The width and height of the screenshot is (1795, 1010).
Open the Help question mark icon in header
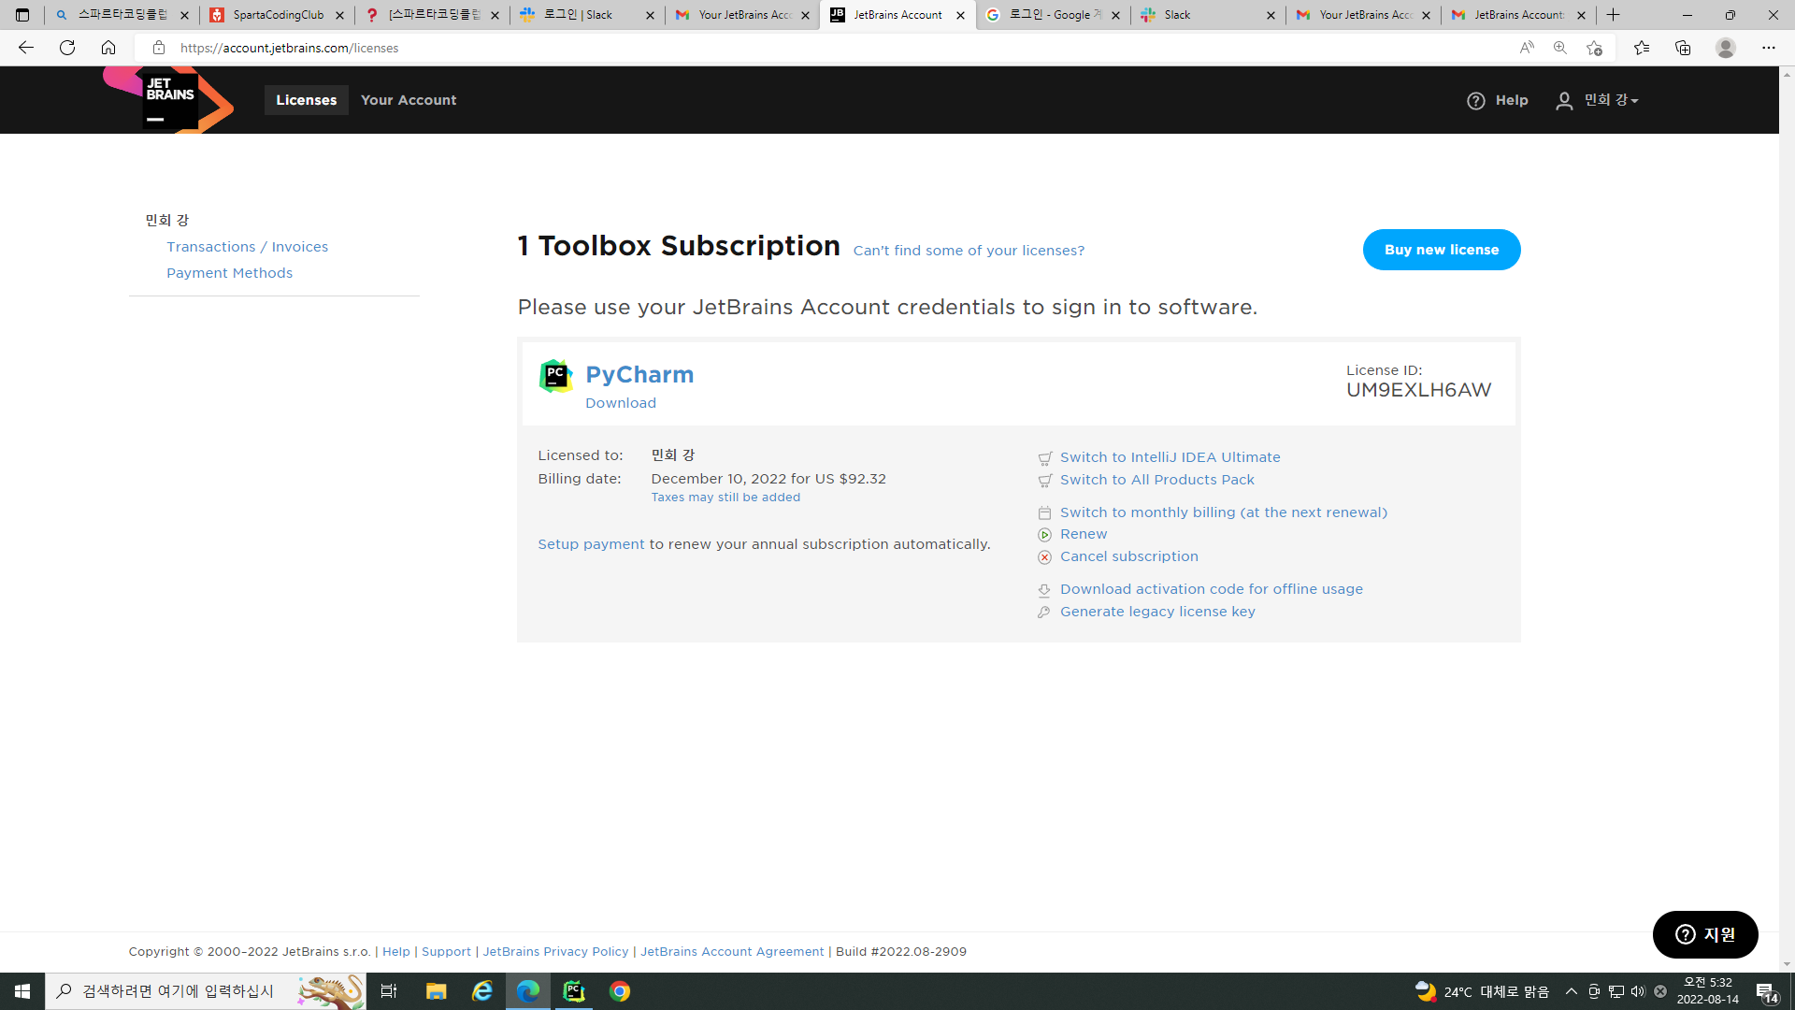click(x=1476, y=101)
